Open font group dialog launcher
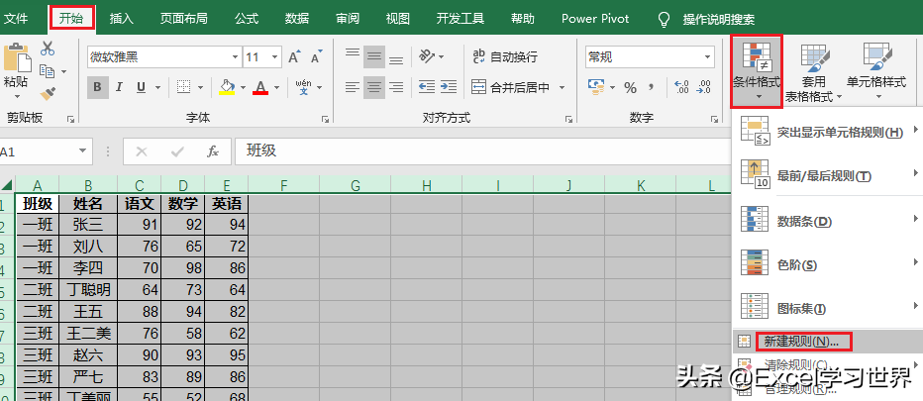 [325, 119]
